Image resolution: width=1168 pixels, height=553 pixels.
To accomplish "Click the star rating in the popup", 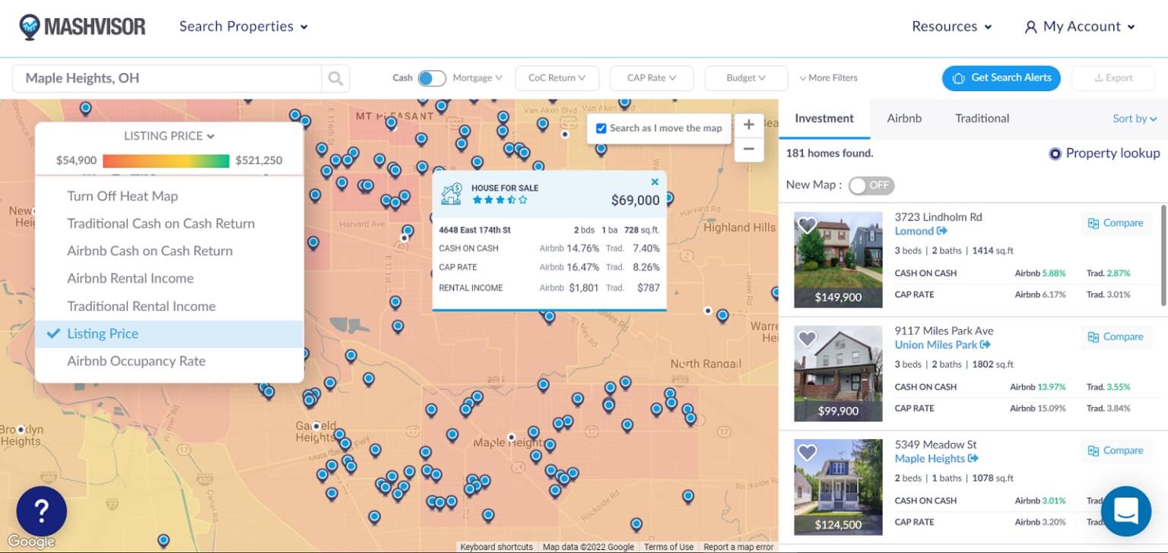I will click(x=500, y=201).
